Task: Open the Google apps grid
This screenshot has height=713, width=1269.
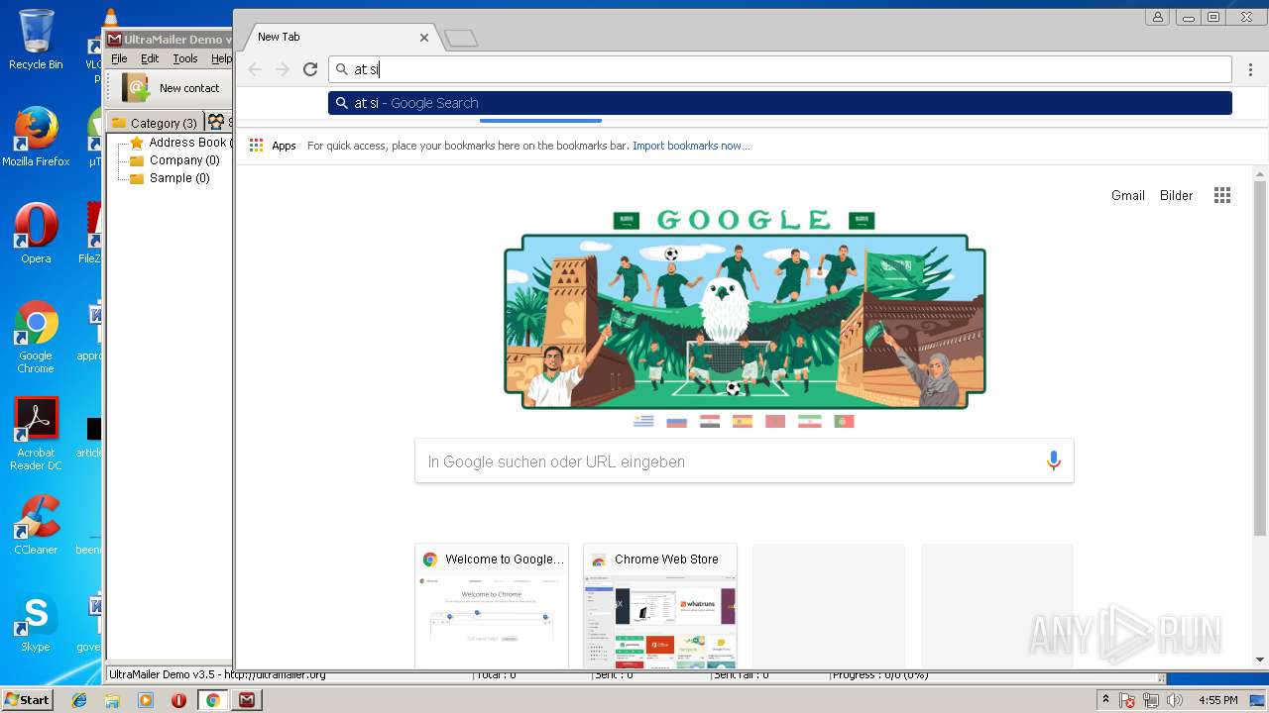Action: point(1222,195)
